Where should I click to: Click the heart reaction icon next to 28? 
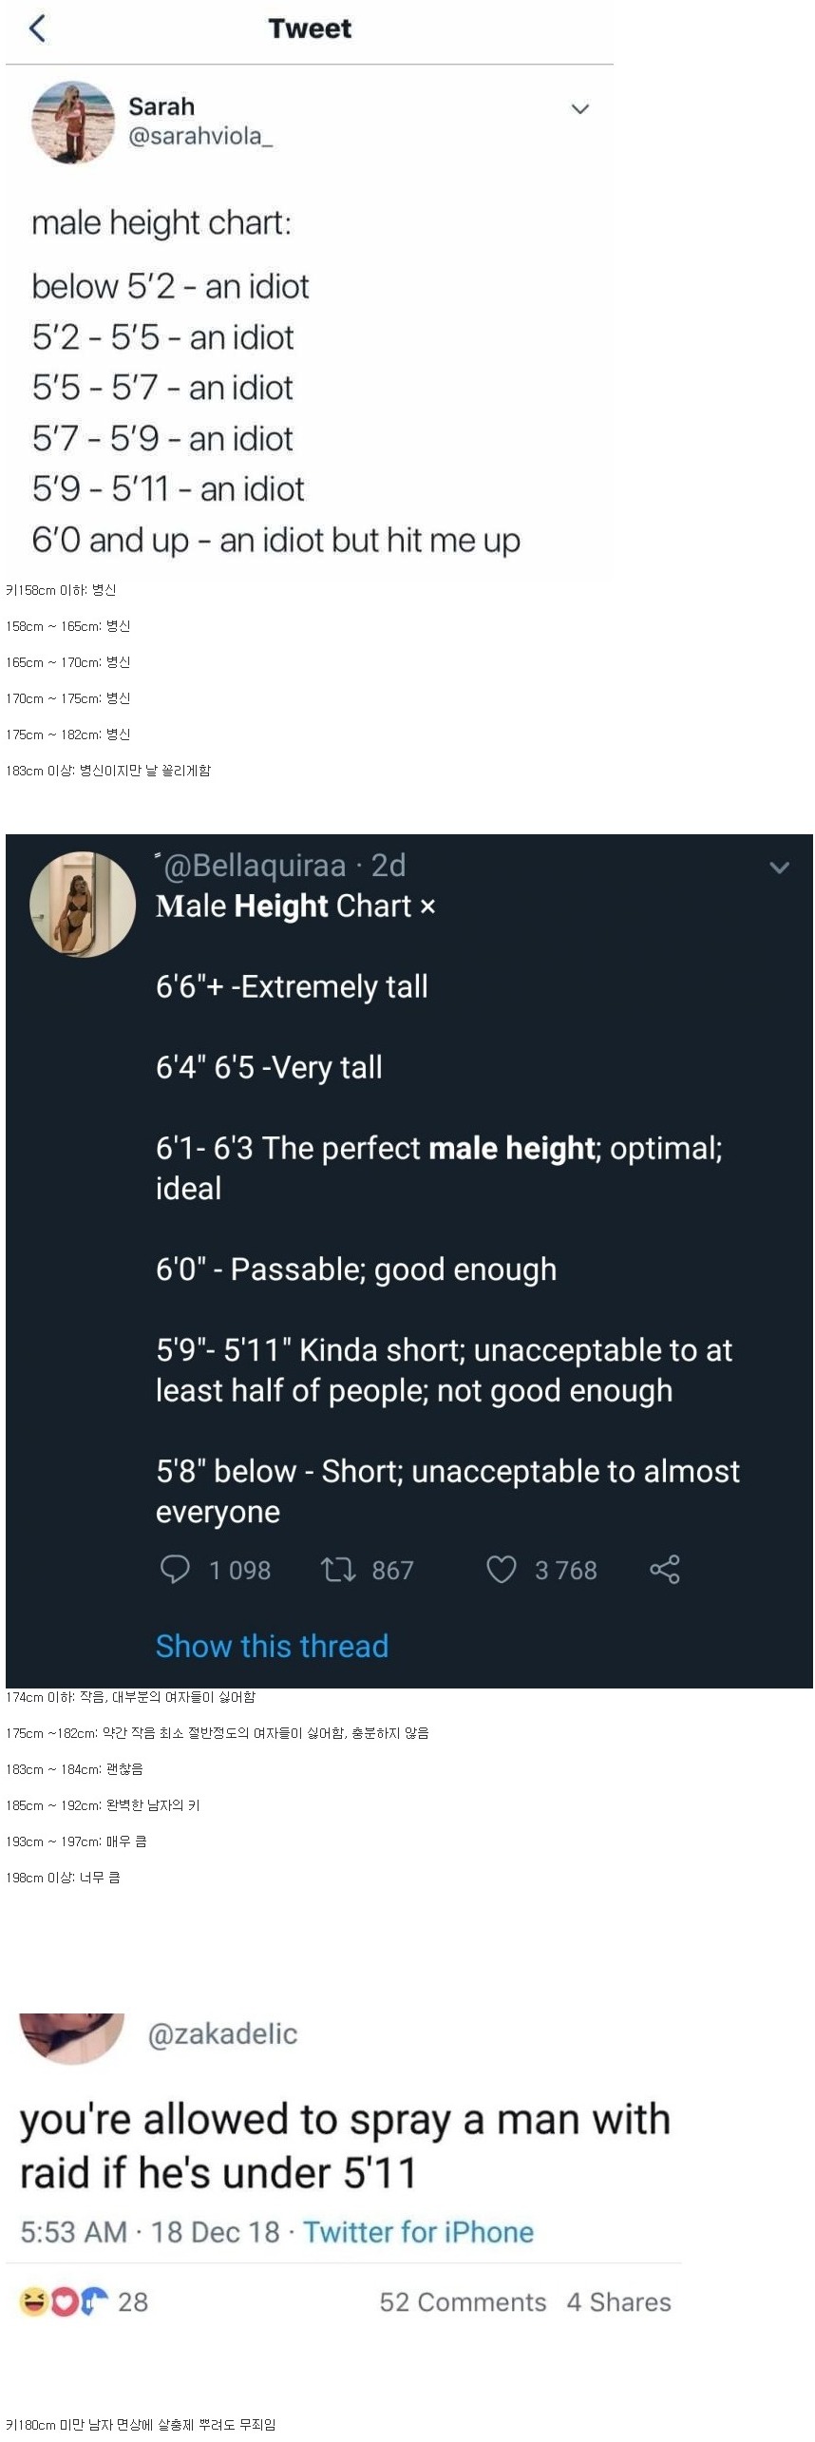point(63,2301)
